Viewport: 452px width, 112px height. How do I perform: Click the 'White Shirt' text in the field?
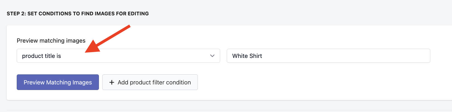click(247, 56)
